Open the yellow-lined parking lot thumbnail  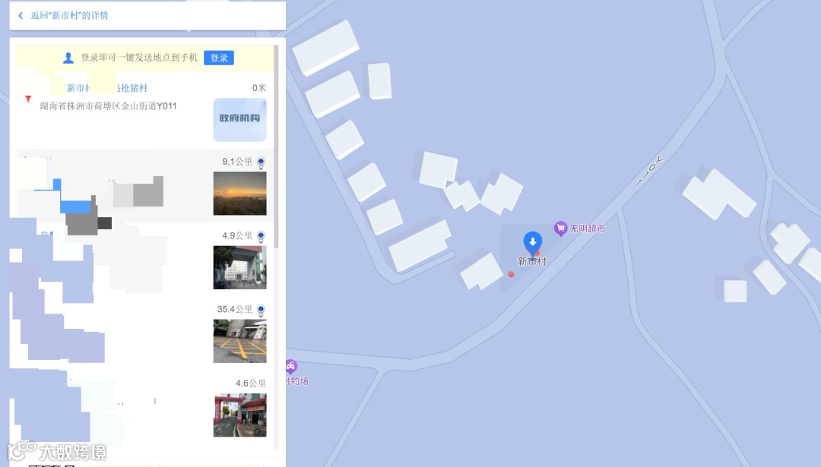click(x=239, y=342)
